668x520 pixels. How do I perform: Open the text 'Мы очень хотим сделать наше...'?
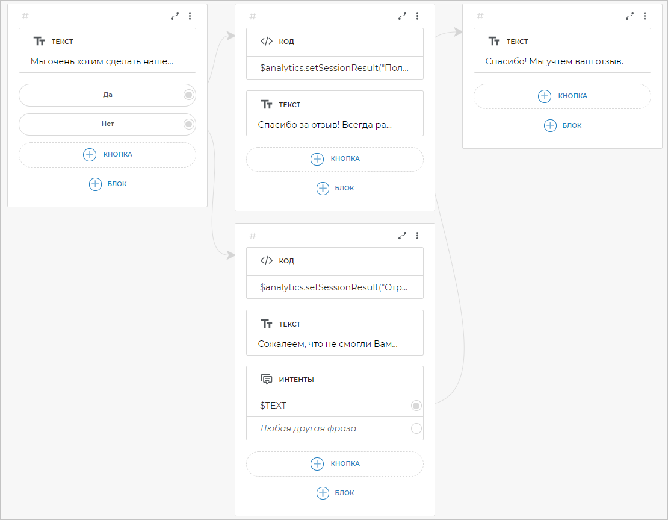point(102,61)
